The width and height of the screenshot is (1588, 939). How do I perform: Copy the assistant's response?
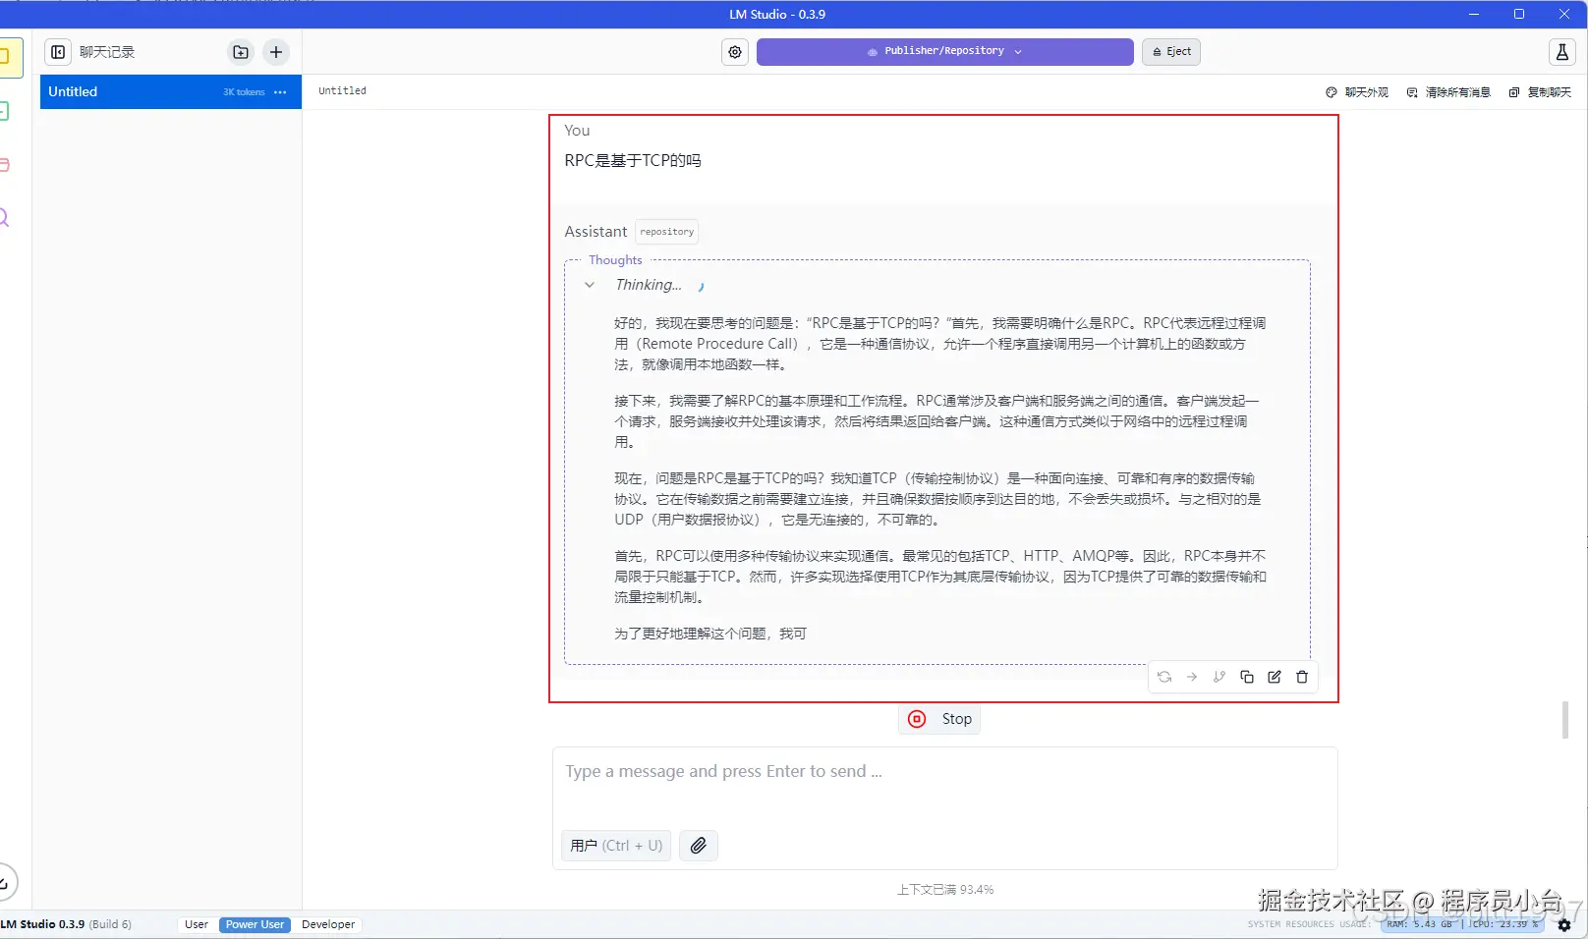coord(1246,677)
